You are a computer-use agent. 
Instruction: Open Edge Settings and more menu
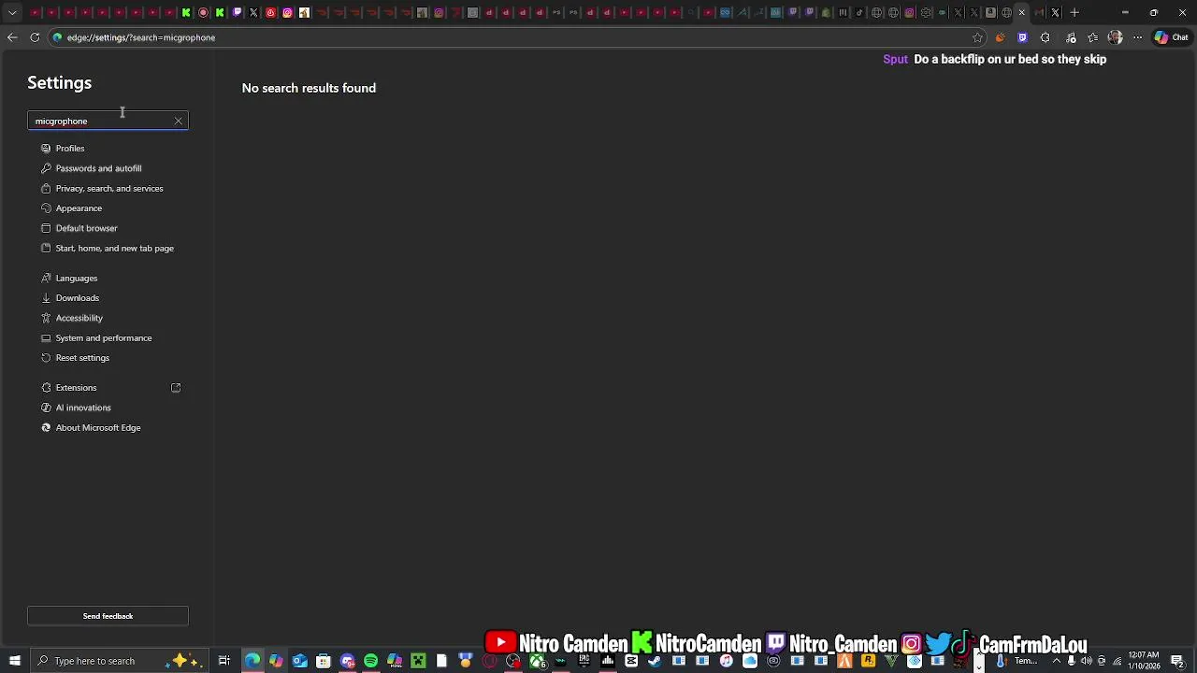(1137, 37)
